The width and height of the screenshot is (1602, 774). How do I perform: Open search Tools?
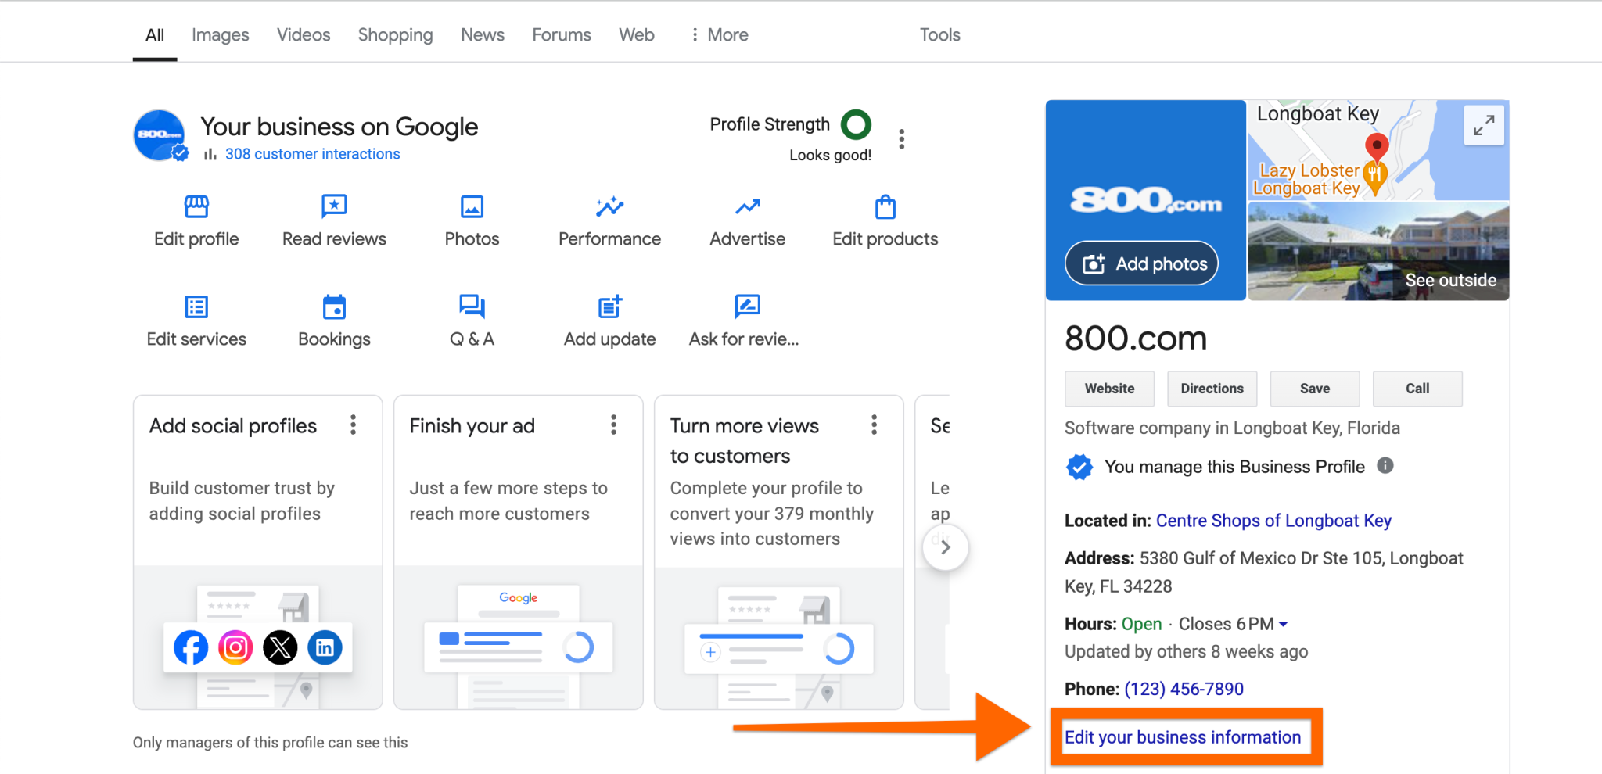[x=939, y=34]
